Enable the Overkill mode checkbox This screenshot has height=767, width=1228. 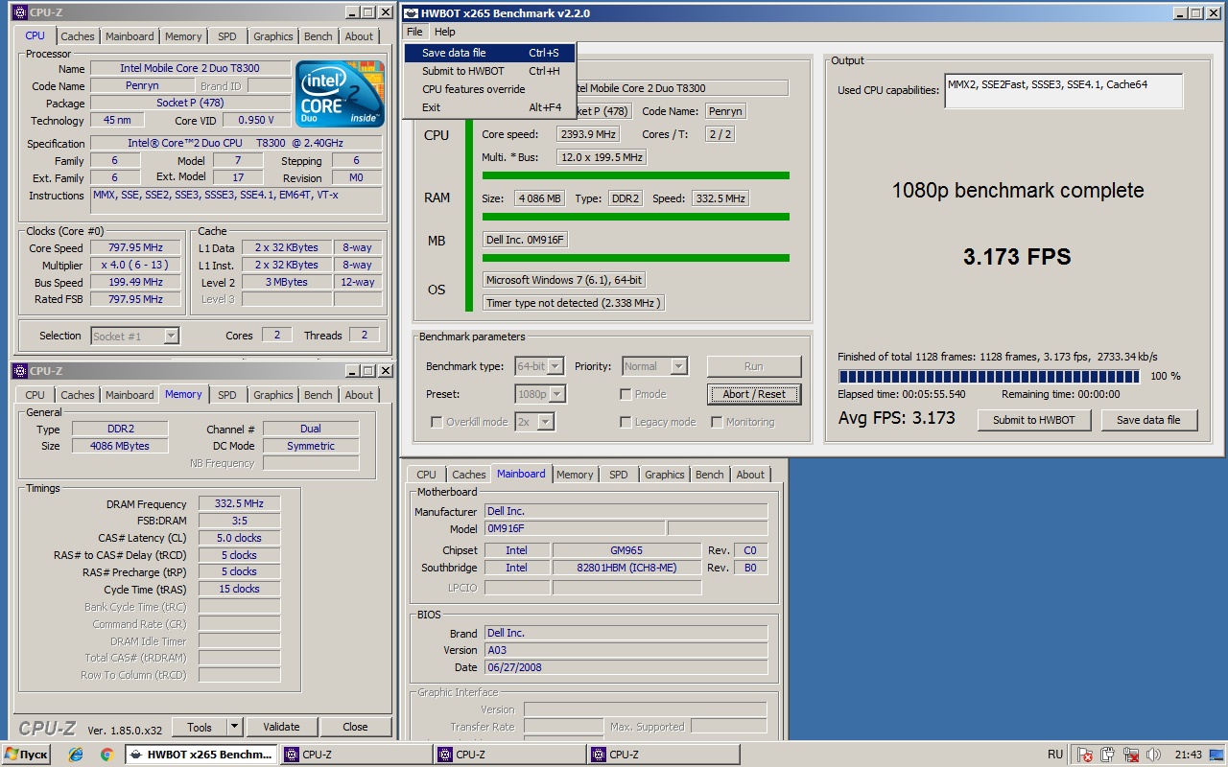pos(437,422)
